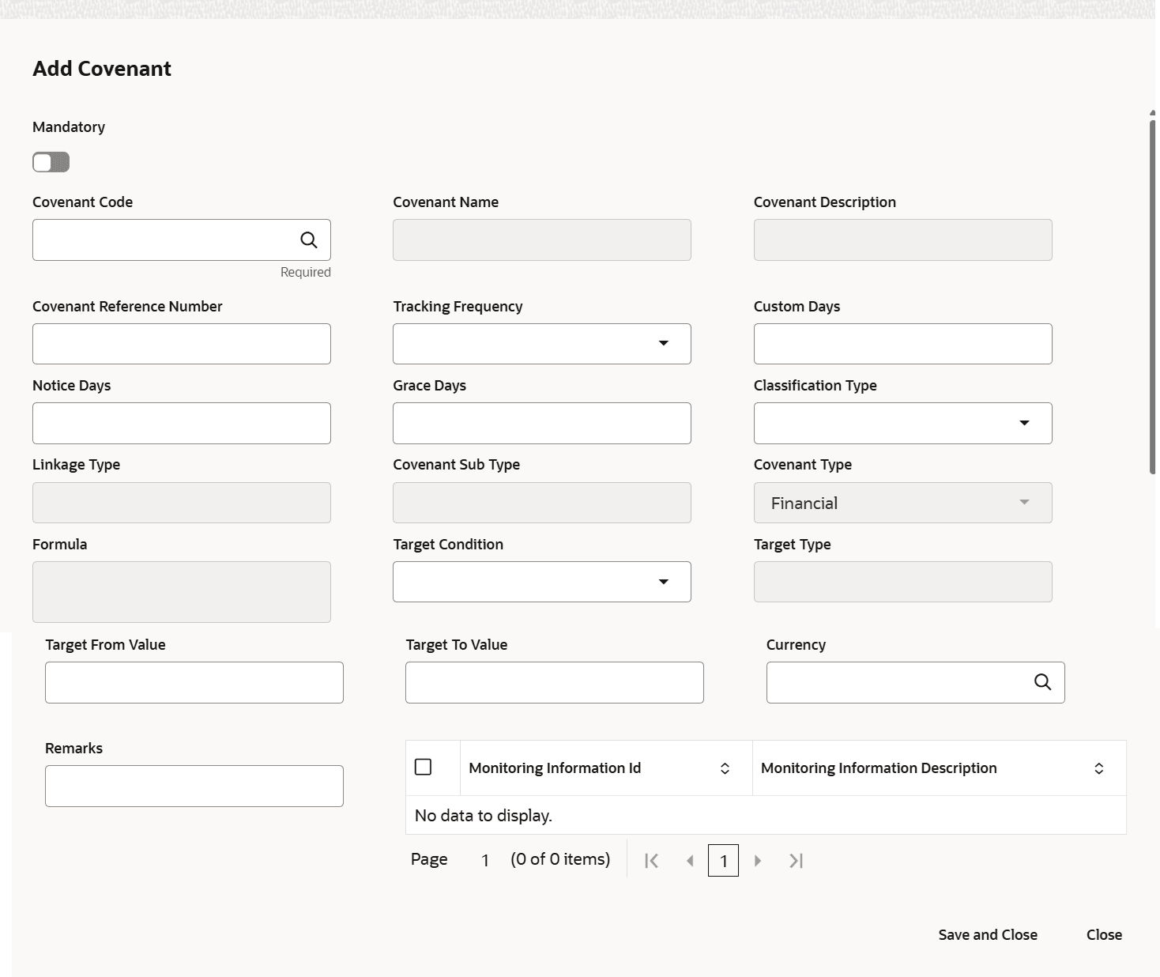Expand the Target Condition dropdown
1160x977 pixels.
[x=663, y=582]
